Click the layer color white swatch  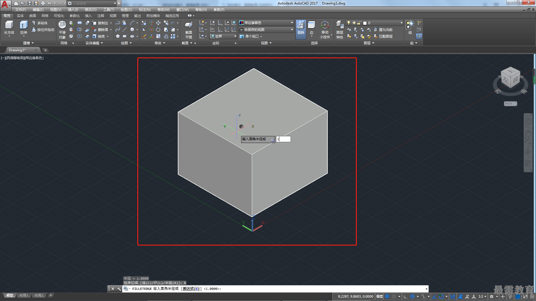point(365,23)
